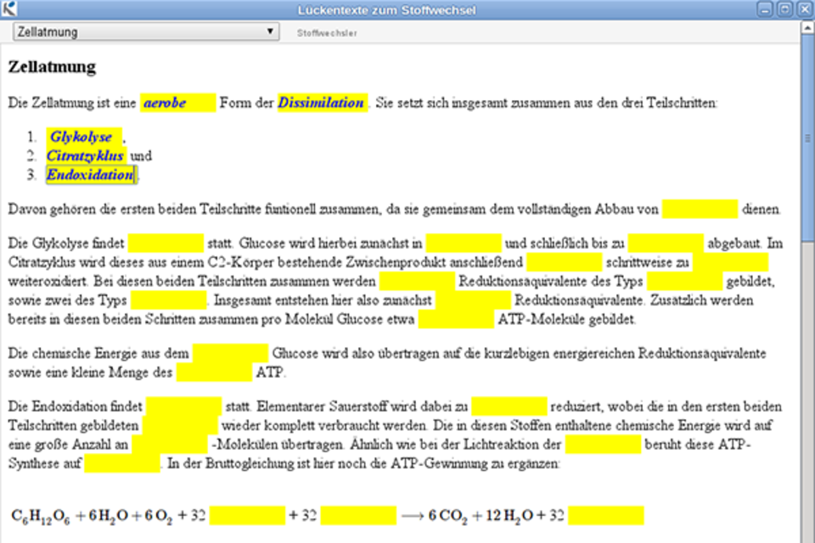Screen dimensions: 815x543
Task: Open the window menu icon in the title bar corner
Action: tap(8, 8)
